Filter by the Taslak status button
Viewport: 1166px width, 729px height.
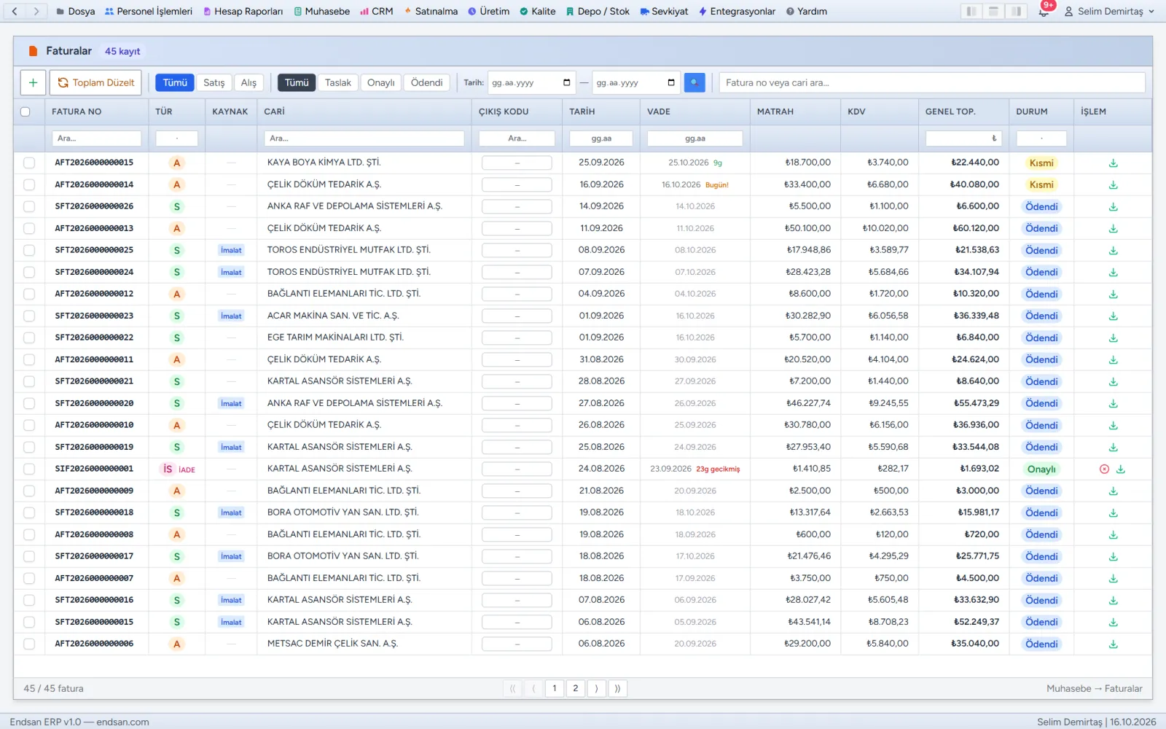338,82
